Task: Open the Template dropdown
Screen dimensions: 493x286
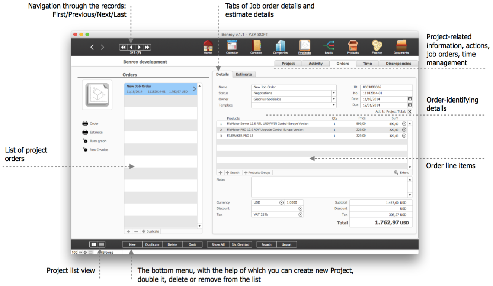Action: (x=334, y=105)
